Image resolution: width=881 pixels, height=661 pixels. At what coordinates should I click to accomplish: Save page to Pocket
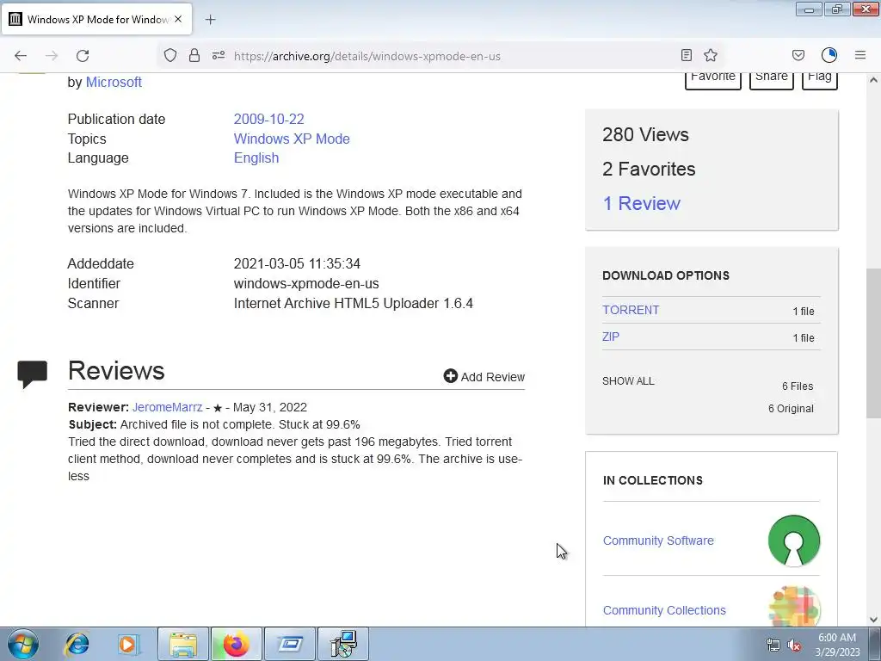tap(798, 55)
